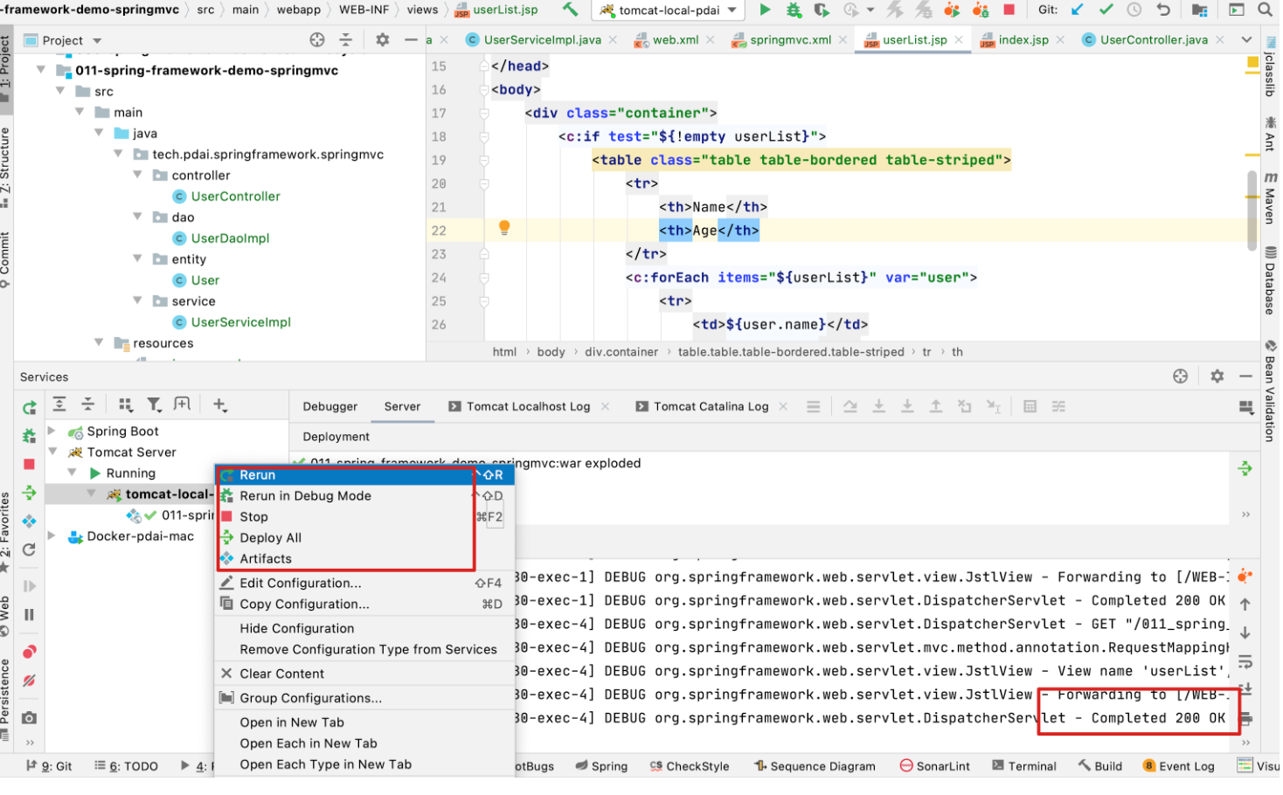Run the tomcat-local-pdai configuration

point(766,10)
